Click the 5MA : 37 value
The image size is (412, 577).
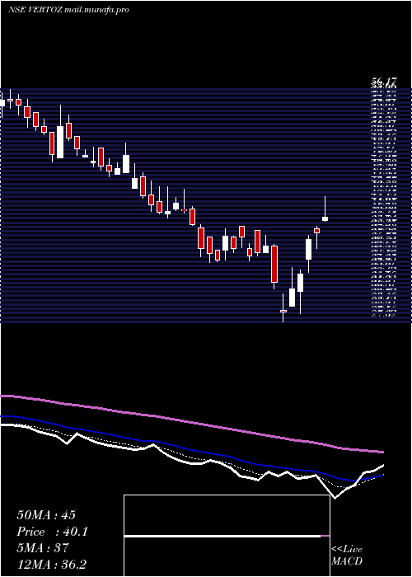coord(43,548)
